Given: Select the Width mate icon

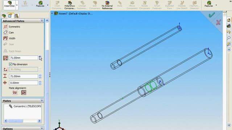Looking at the screenshot, I should 5,38.
